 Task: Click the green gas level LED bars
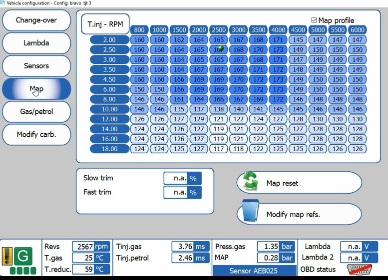tap(23, 271)
